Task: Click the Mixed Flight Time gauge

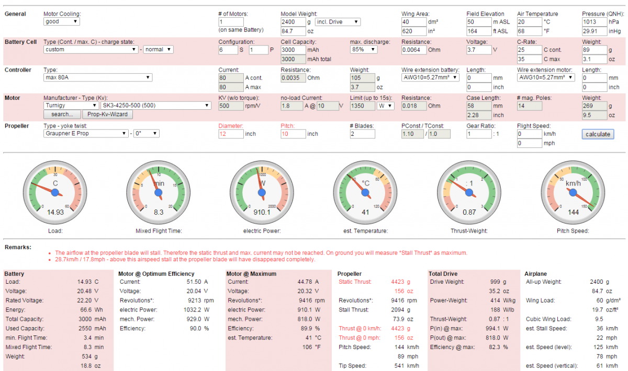Action: 158,193
